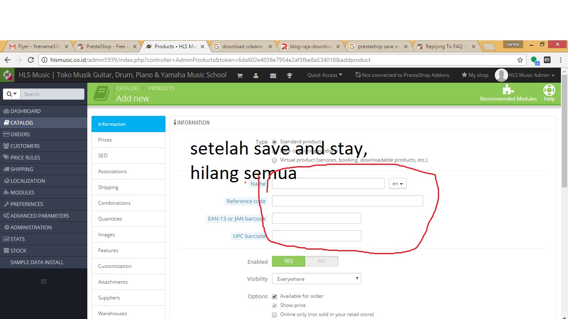Viewport: 568px width, 319px height.
Task: Open Localization in the sidebar
Action: [x=44, y=181]
